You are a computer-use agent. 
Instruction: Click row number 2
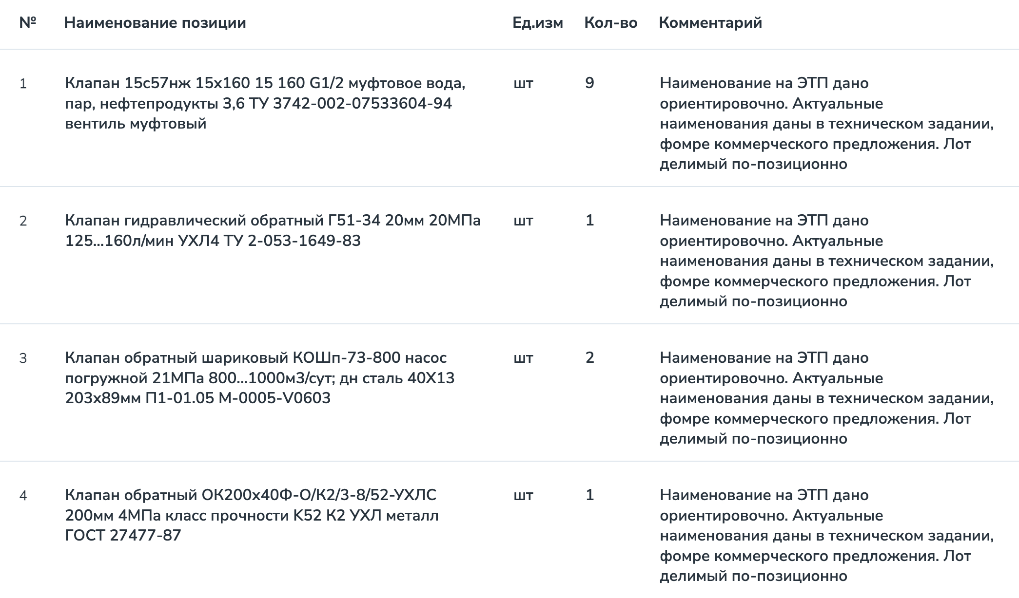[x=23, y=221]
